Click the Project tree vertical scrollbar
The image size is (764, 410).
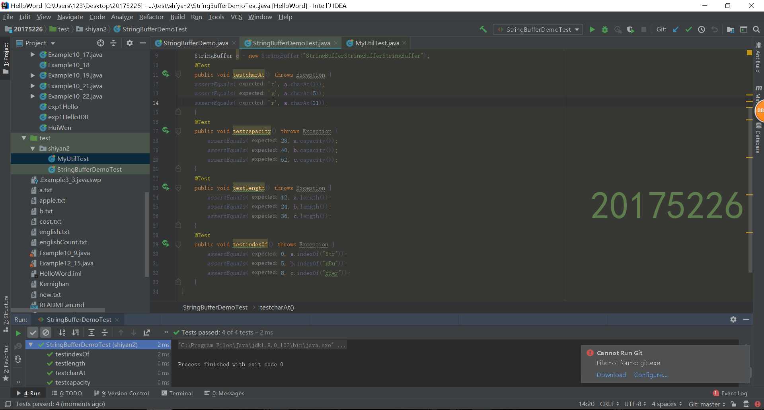click(147, 234)
